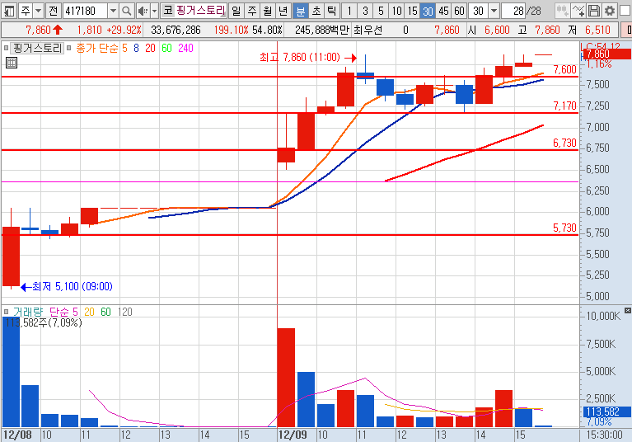632x442 pixels.
Task: Select the 15 minute interval button
Action: 412,11
